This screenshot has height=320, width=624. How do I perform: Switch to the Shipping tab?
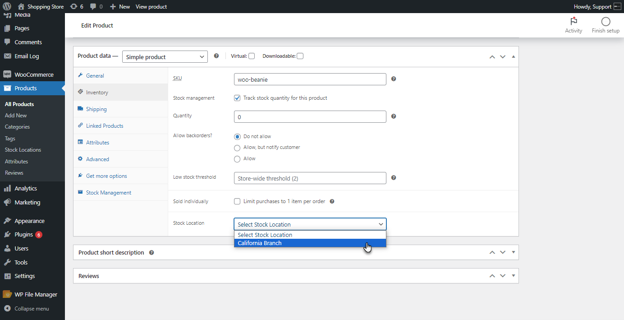click(x=120, y=109)
